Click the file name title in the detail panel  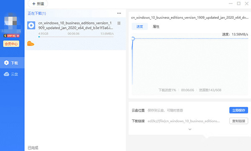click(190, 18)
